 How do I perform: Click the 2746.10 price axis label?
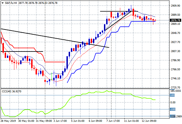pos(175,79)
